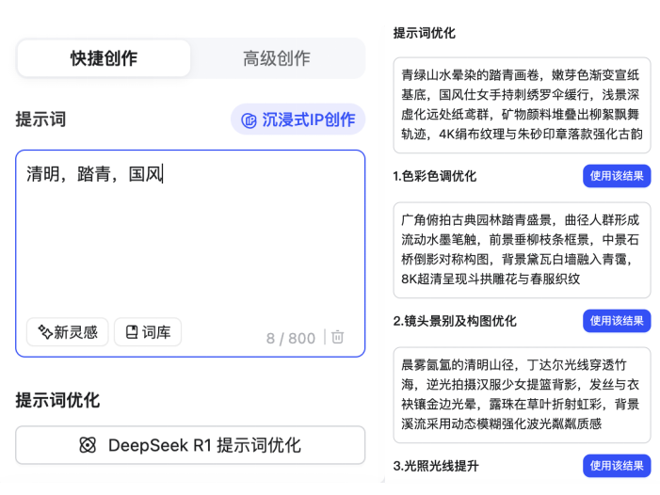Click the trash icon to clear prompt
The width and height of the screenshot is (660, 495).
click(x=338, y=337)
